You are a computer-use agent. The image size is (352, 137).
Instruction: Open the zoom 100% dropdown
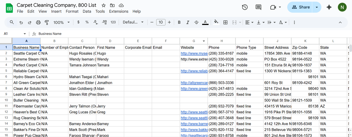click(x=62, y=22)
